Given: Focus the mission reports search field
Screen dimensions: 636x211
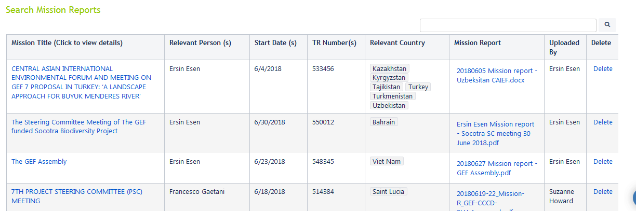Looking at the screenshot, I should click(x=508, y=25).
